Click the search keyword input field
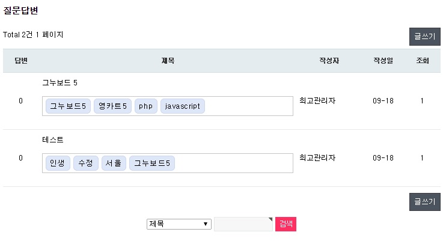 (243, 224)
